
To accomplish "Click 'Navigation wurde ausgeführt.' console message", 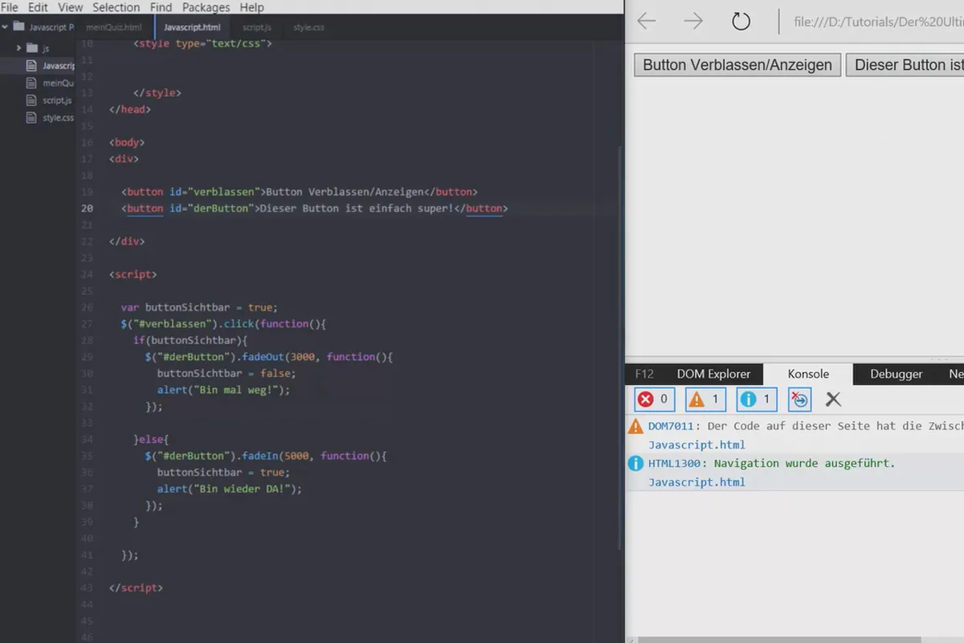I will click(804, 464).
